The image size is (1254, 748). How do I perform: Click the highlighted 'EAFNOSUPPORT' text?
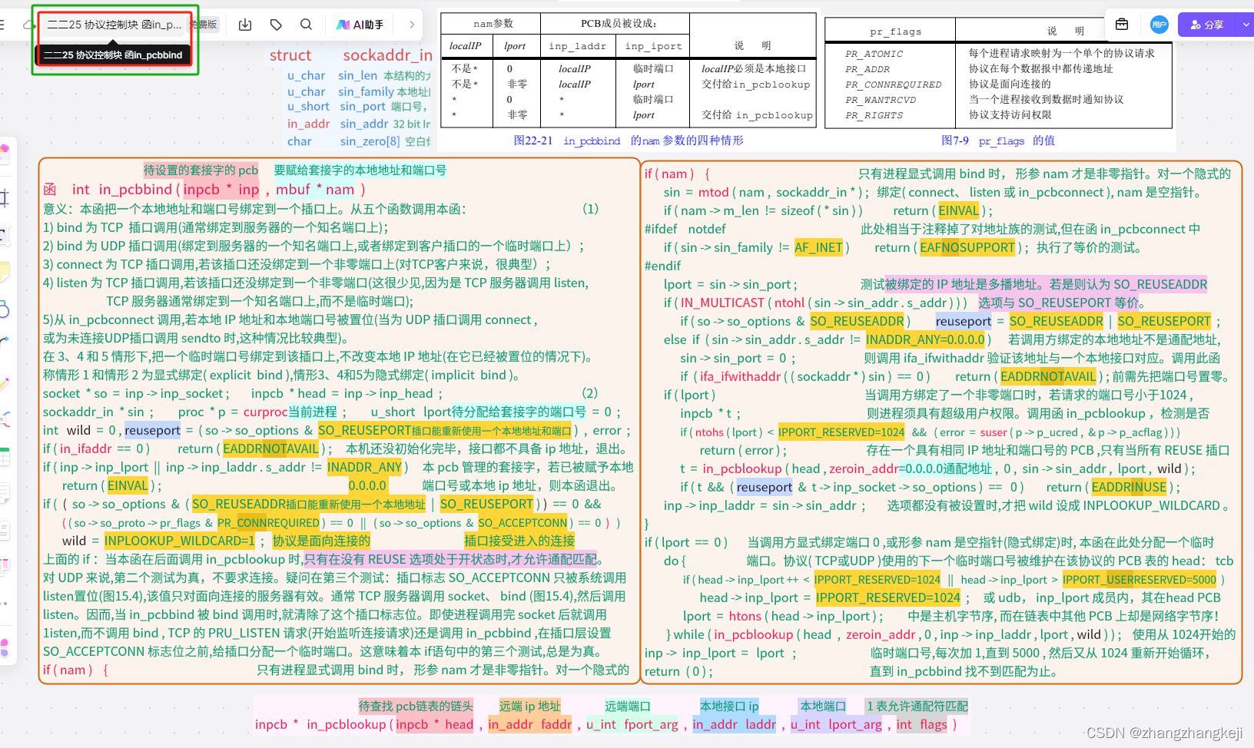(967, 247)
